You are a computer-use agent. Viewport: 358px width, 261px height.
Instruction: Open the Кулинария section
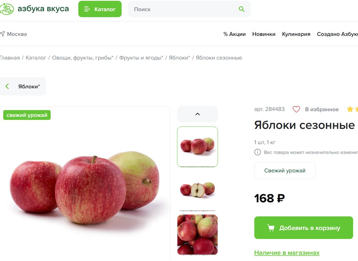point(296,34)
